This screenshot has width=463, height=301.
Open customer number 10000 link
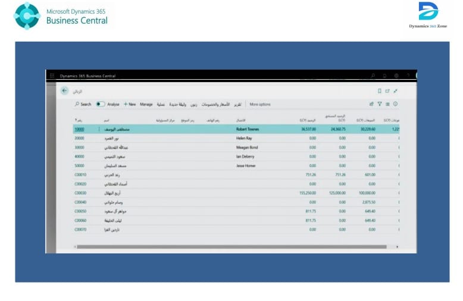coord(79,129)
